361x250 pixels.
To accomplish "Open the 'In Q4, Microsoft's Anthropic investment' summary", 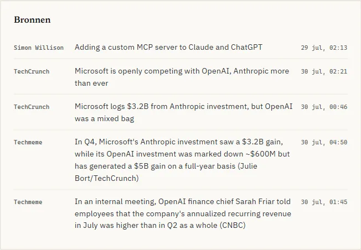I will point(182,160).
